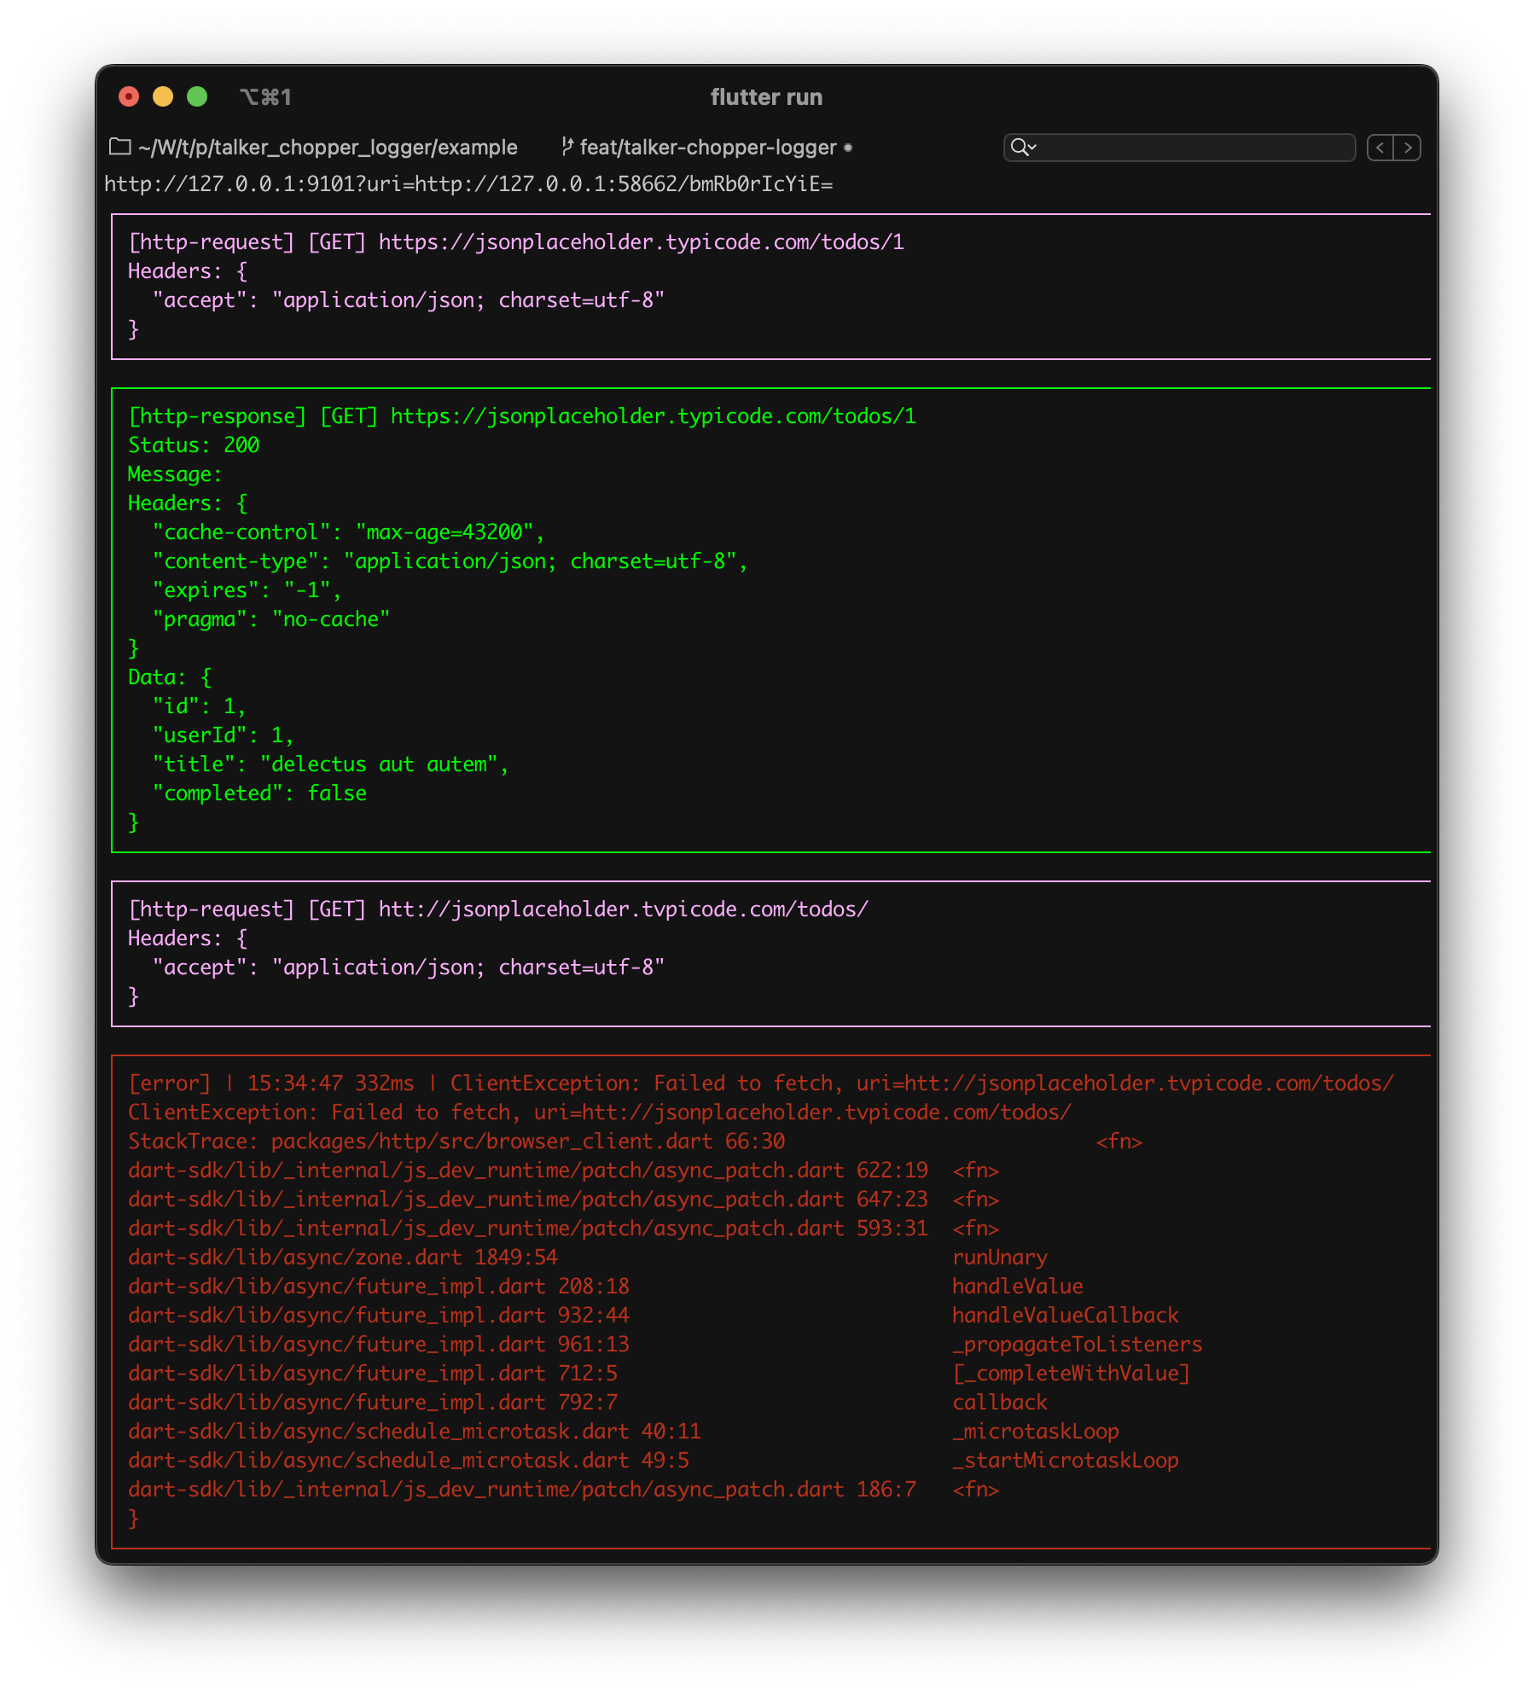Click the [_completeWithValue] function name
Image resolution: width=1534 pixels, height=1691 pixels.
pyautogui.click(x=1072, y=1374)
